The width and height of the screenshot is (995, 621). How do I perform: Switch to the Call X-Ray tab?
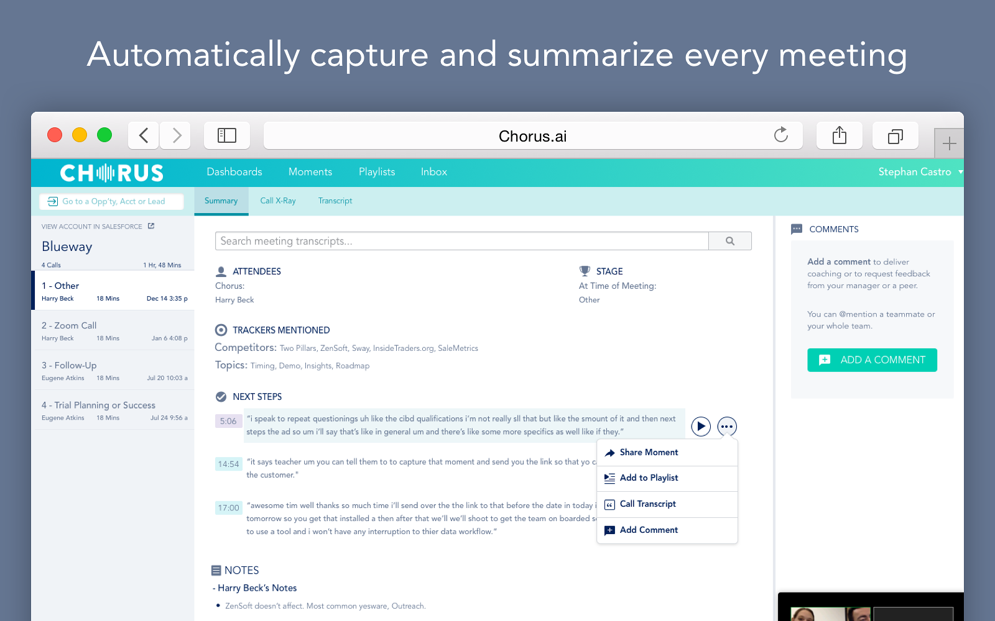pos(278,201)
